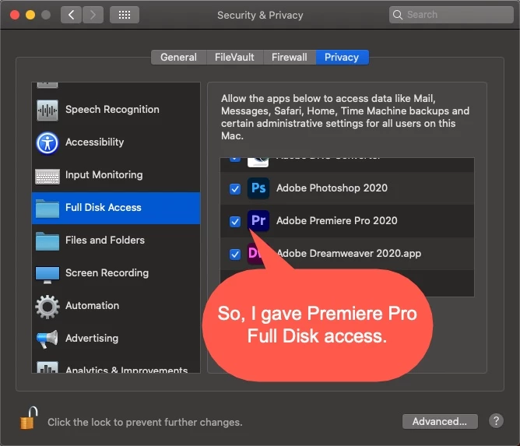This screenshot has width=520, height=446.
Task: Select Speech Recognition in the sidebar
Action: click(x=116, y=110)
